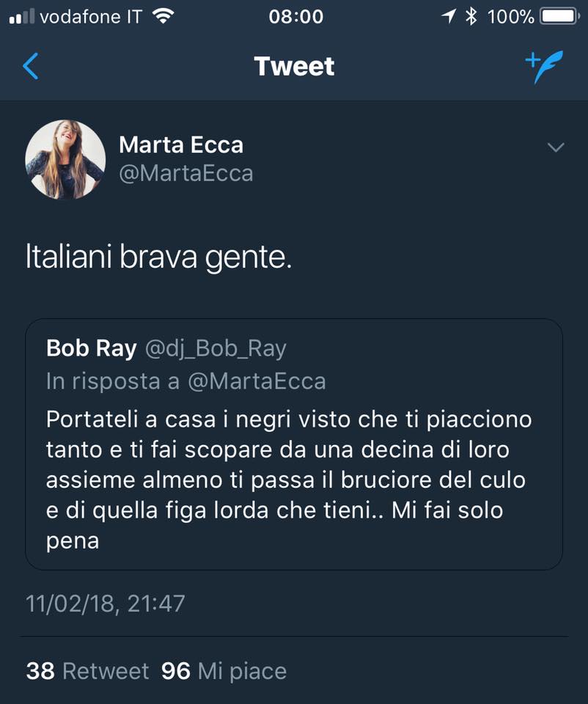
Task: Tap the Wi-Fi icon in the status bar
Action: pos(163,17)
